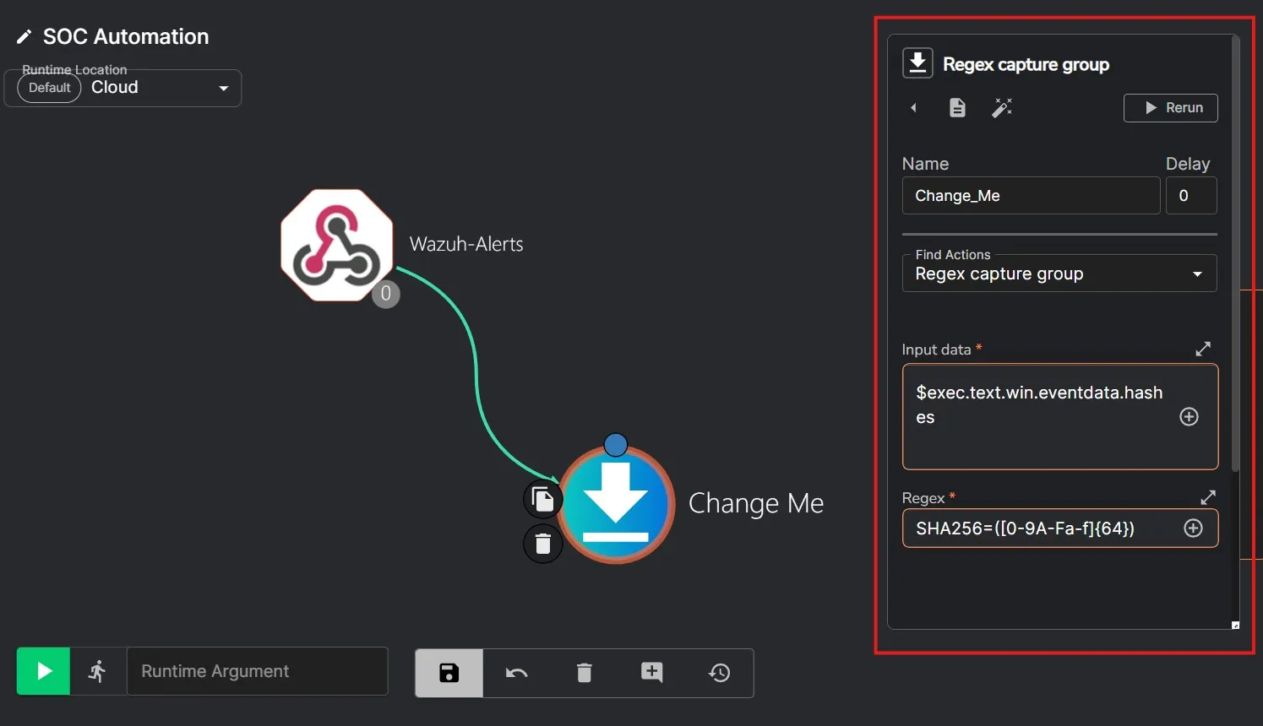
Task: Collapse panel with left arrow icon
Action: [913, 108]
